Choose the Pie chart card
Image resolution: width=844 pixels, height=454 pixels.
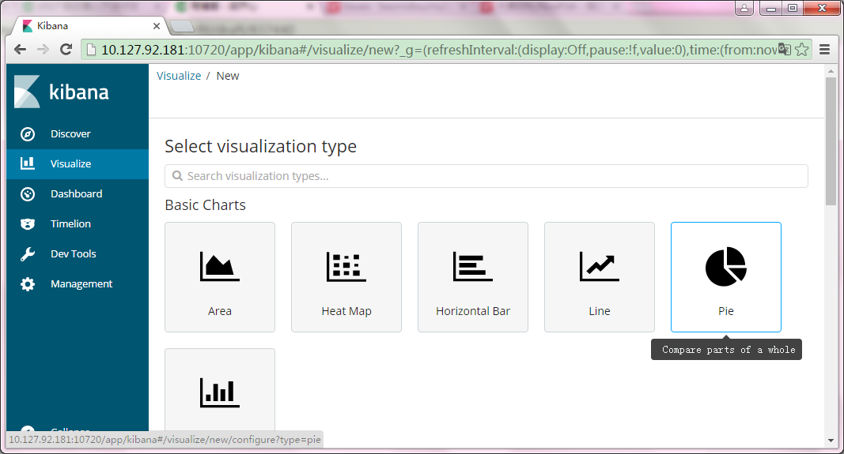(x=725, y=277)
